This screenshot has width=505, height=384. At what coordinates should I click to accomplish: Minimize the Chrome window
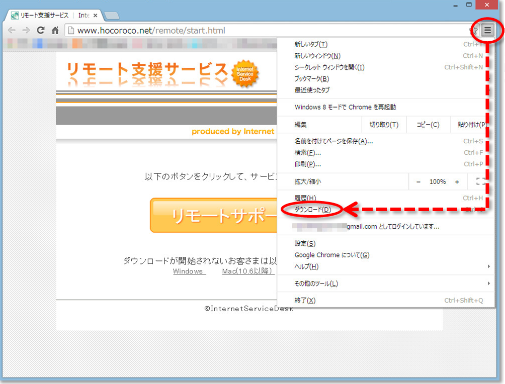tap(455, 6)
